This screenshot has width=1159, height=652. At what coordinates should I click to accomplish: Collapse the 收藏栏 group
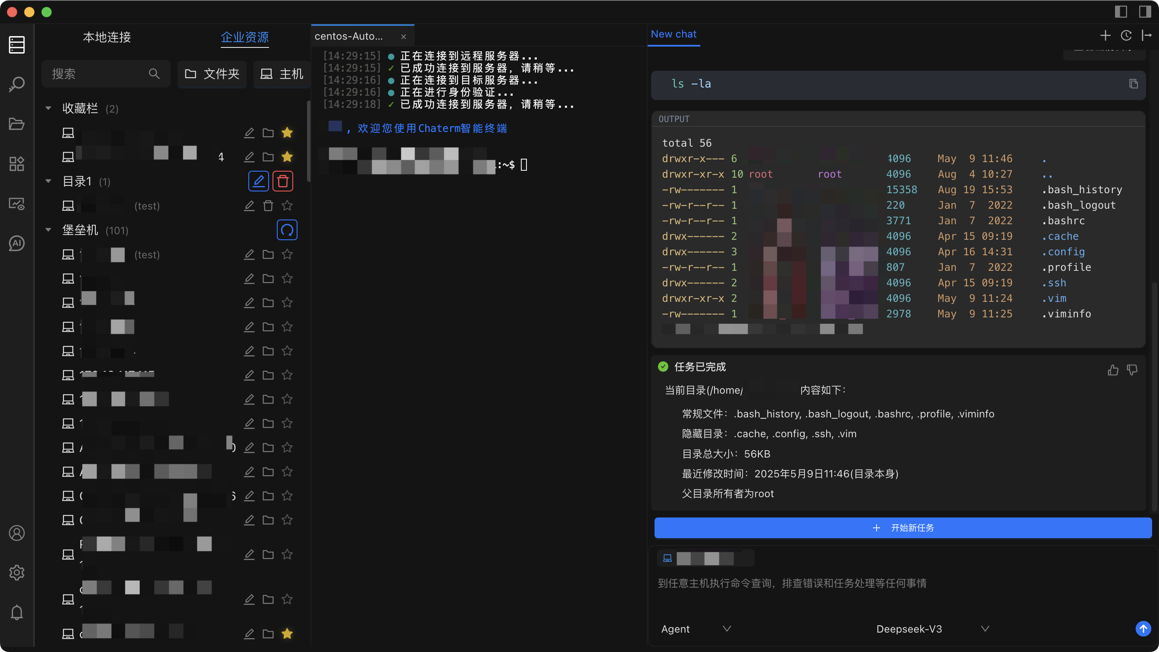tap(48, 108)
